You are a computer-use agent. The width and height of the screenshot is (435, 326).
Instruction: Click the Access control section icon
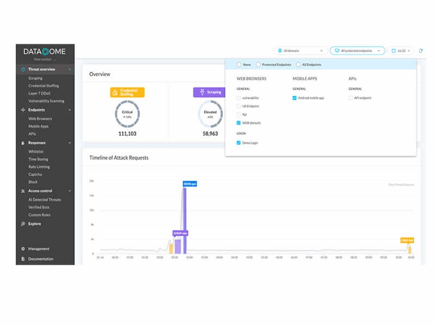coord(22,191)
